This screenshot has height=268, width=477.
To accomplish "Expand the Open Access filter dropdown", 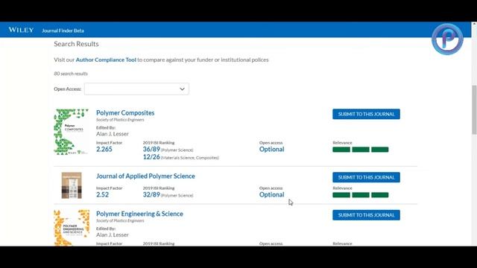I will [136, 89].
